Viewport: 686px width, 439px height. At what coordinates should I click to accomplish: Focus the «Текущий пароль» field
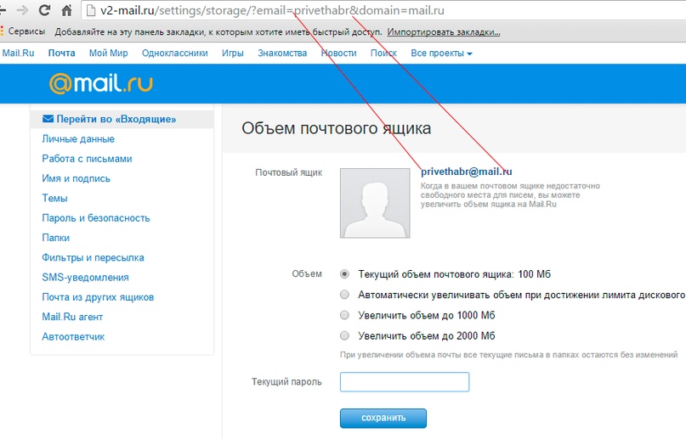click(x=405, y=382)
